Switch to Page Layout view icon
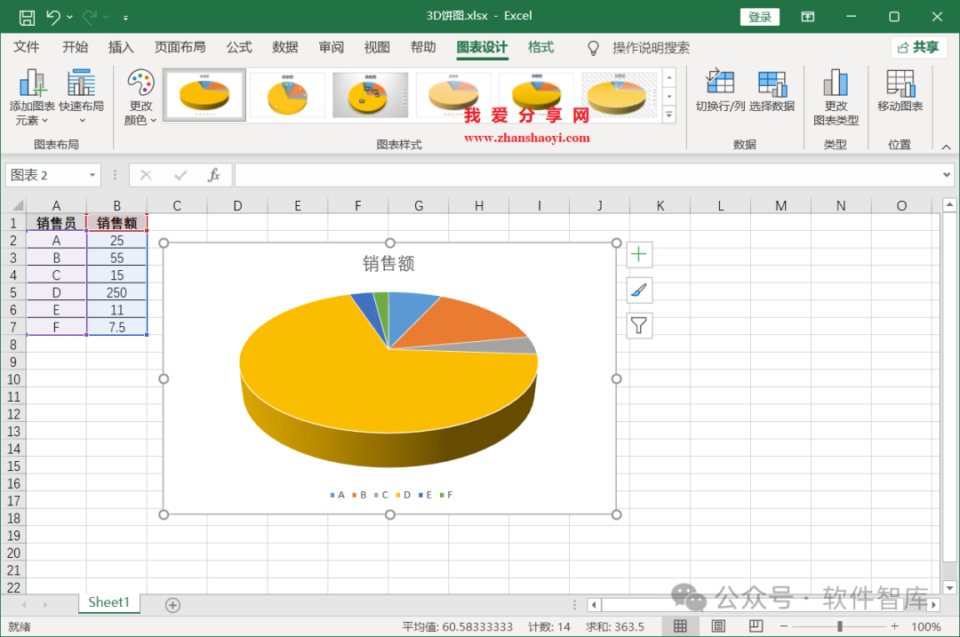 click(718, 626)
